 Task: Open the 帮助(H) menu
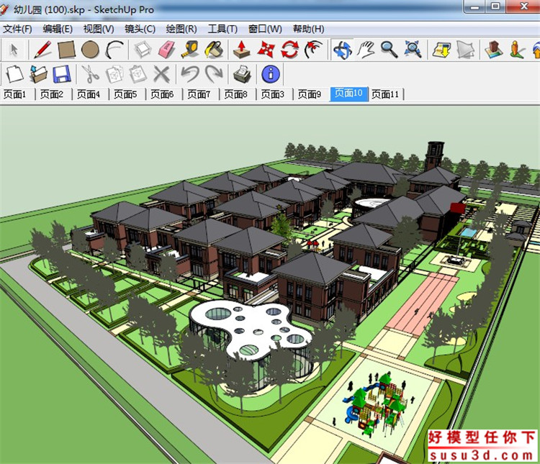pyautogui.click(x=309, y=29)
